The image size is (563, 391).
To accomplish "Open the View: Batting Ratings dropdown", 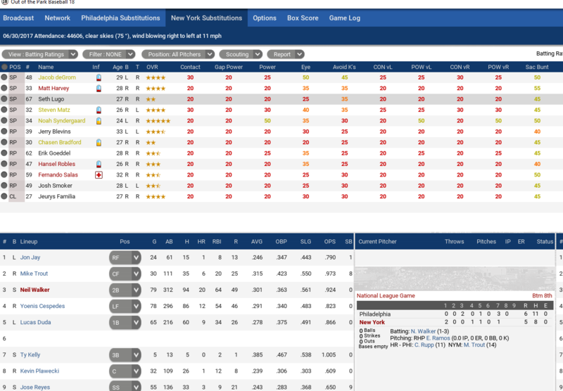I will (39, 54).
